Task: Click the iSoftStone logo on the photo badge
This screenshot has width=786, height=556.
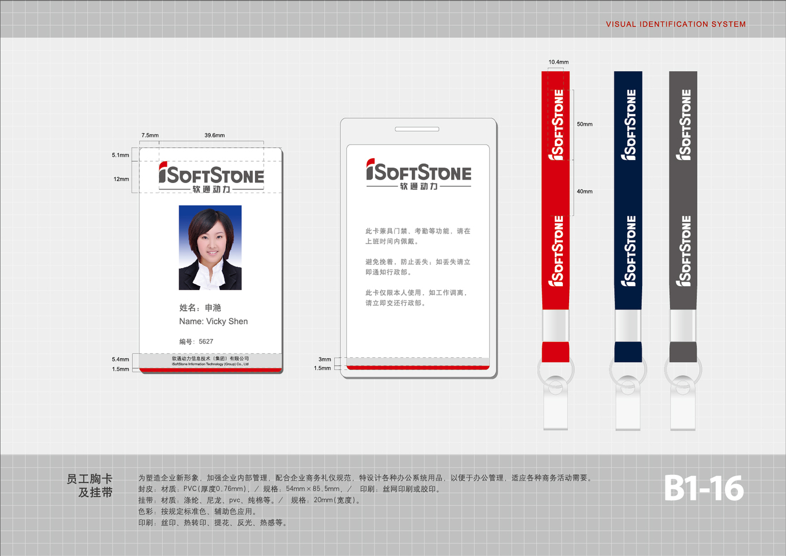Action: 211,177
